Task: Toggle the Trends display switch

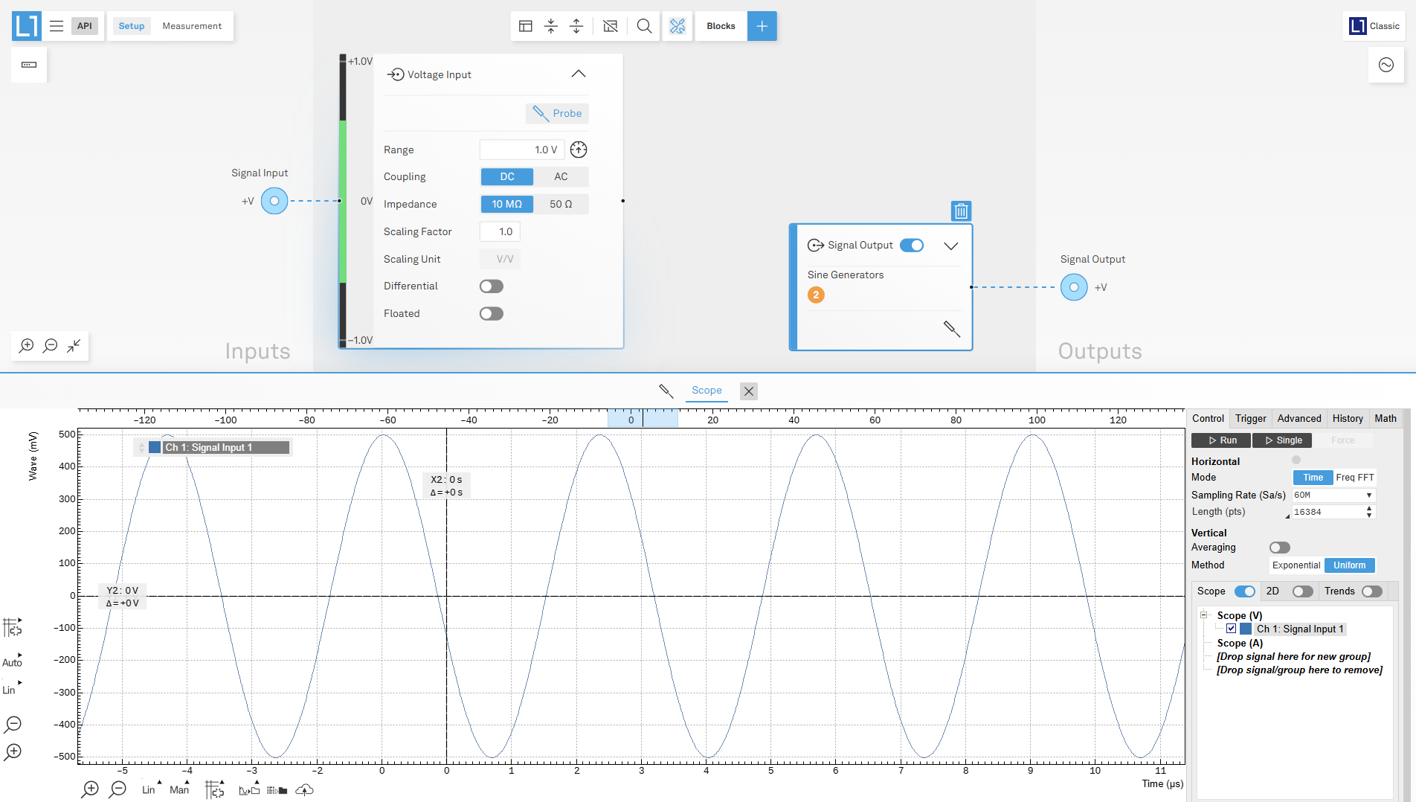Action: click(1372, 591)
